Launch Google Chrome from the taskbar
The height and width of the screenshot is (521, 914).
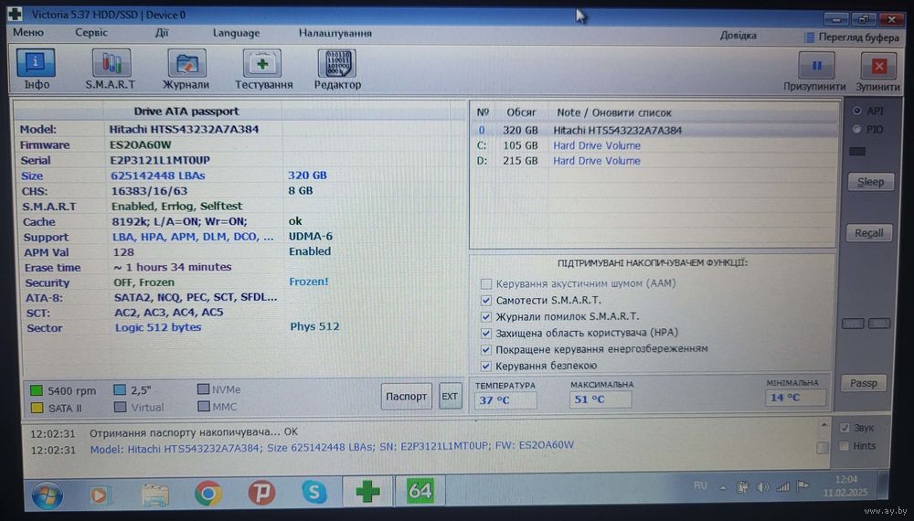207,493
